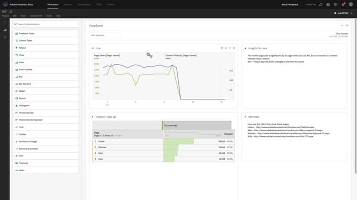Click the Beta Feedback link
The image size is (357, 200).
point(289,5)
